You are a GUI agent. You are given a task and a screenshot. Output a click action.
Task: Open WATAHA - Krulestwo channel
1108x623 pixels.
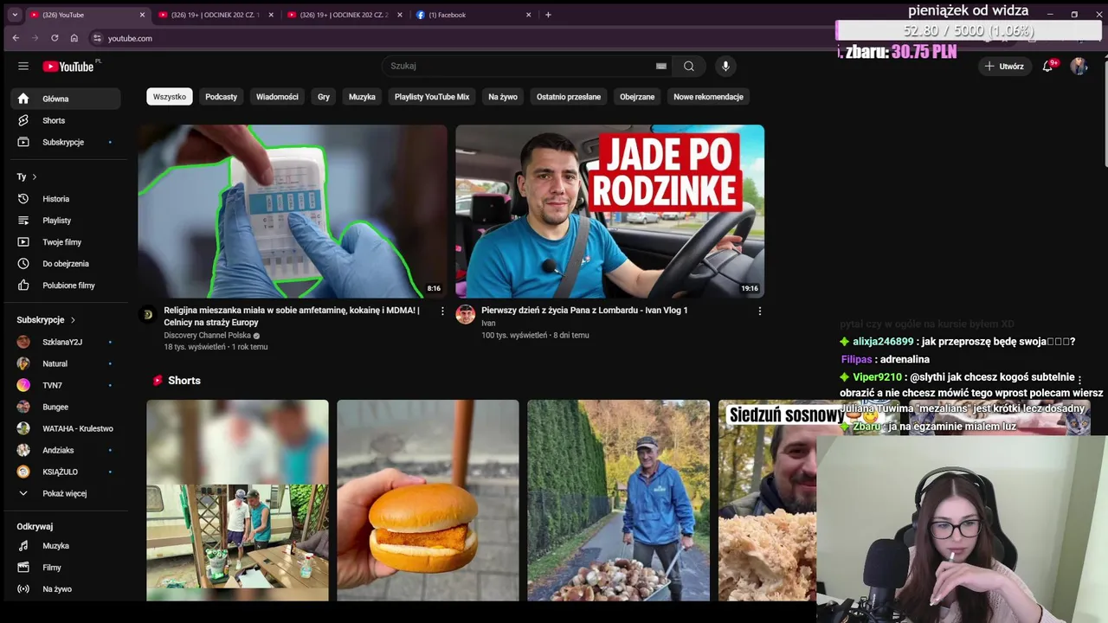[66, 428]
